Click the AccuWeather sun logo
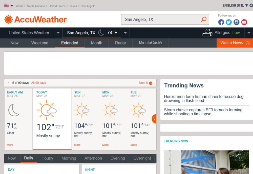This screenshot has width=253, height=174. 8,19
